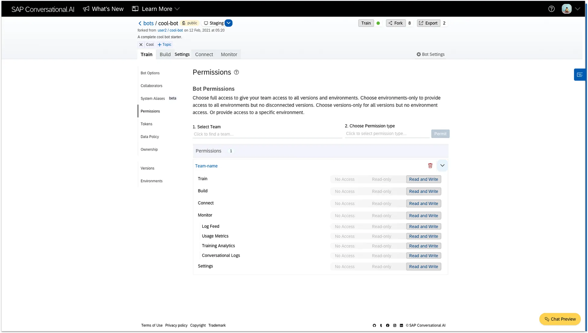Viewport: 588px width, 333px height.
Task: Open the Select Team field
Action: coord(267,134)
